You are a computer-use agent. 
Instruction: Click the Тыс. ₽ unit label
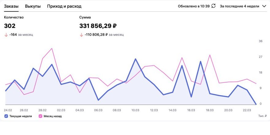[262, 116]
